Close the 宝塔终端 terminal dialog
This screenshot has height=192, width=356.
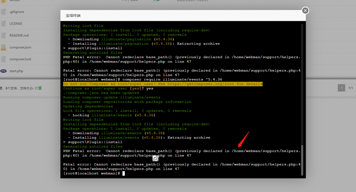pos(305,10)
